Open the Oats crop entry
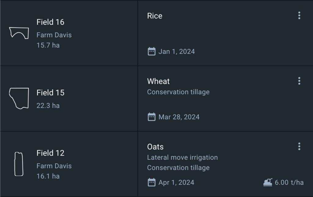The width and height of the screenshot is (313, 197). click(x=155, y=147)
